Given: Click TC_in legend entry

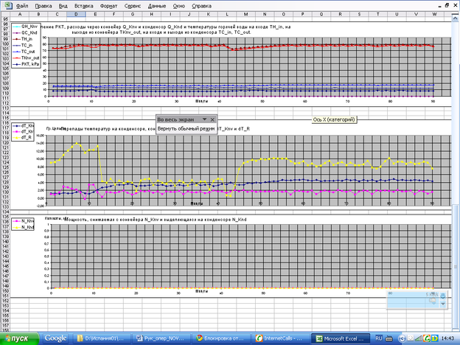Looking at the screenshot, I should [x=23, y=45].
